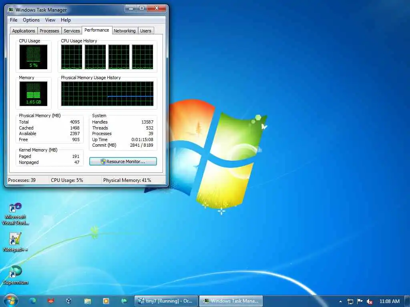Launch the Edge browser from taskbar

pyautogui.click(x=33, y=301)
